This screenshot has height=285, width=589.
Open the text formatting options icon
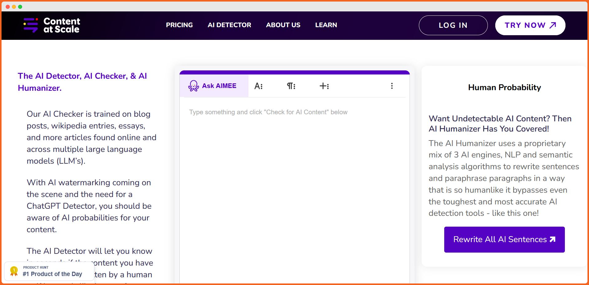point(259,86)
